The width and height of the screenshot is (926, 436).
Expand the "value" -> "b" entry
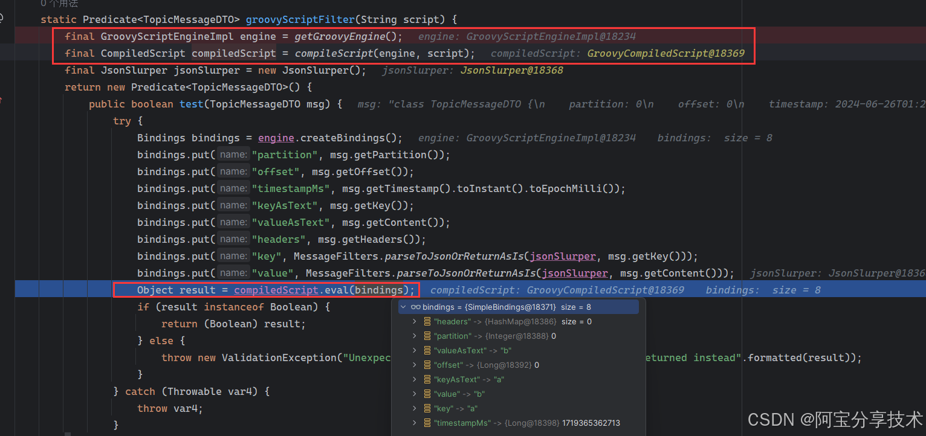click(x=415, y=394)
